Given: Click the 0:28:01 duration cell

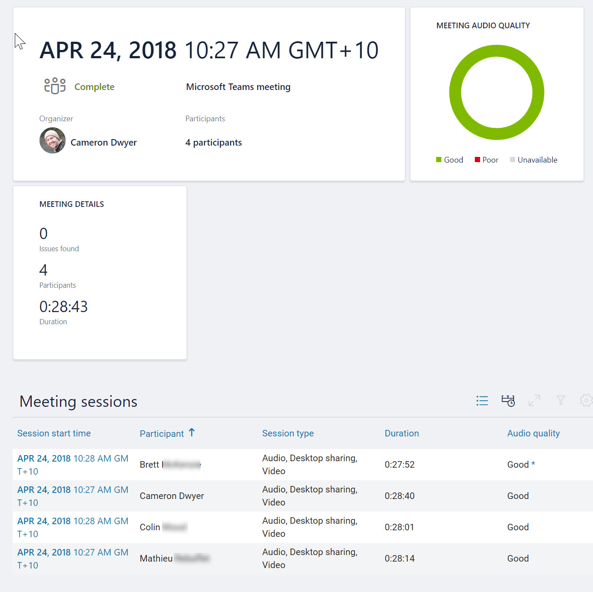Looking at the screenshot, I should pos(399,527).
